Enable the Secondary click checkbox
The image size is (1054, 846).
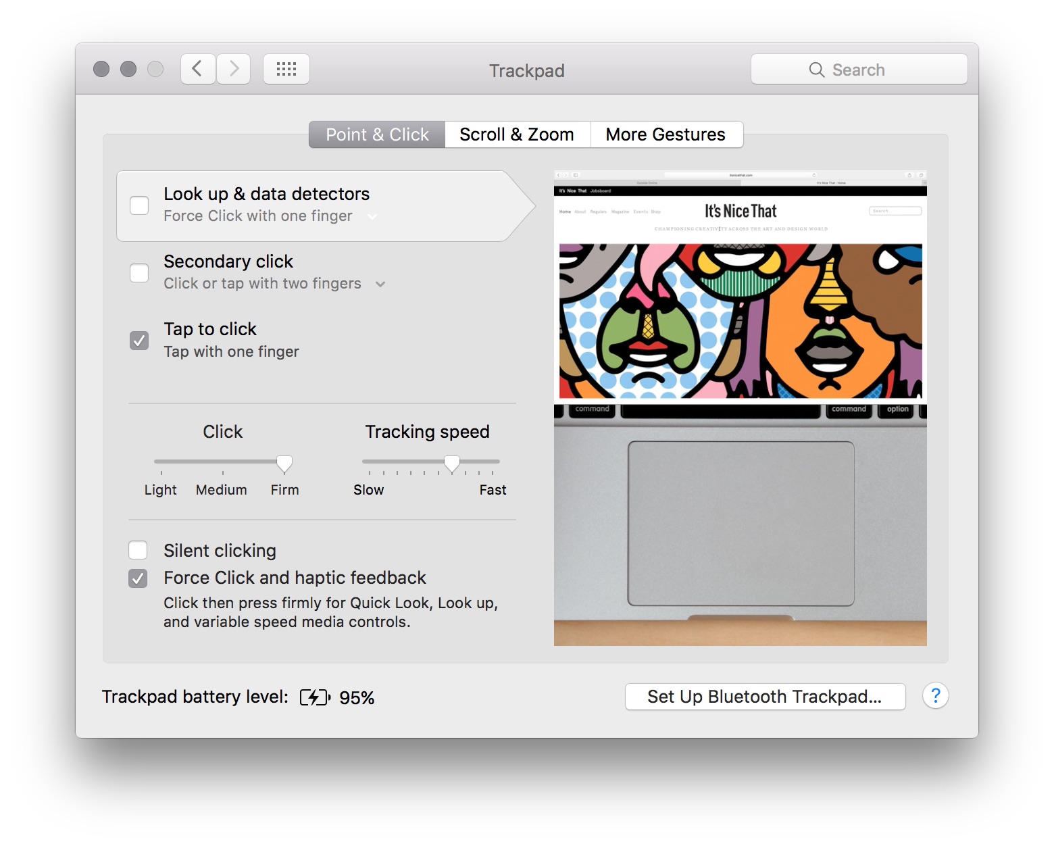point(139,273)
